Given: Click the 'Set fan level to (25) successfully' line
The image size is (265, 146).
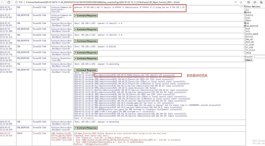Looking at the screenshot, I should tap(124, 103).
